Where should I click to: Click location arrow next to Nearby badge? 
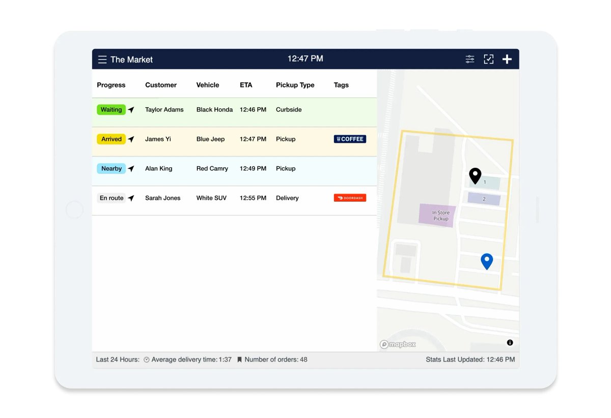point(131,169)
